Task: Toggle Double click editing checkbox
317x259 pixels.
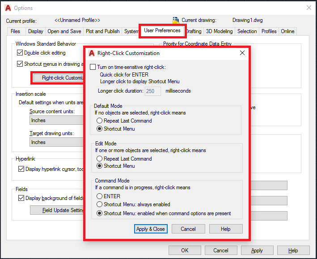Action: point(20,53)
